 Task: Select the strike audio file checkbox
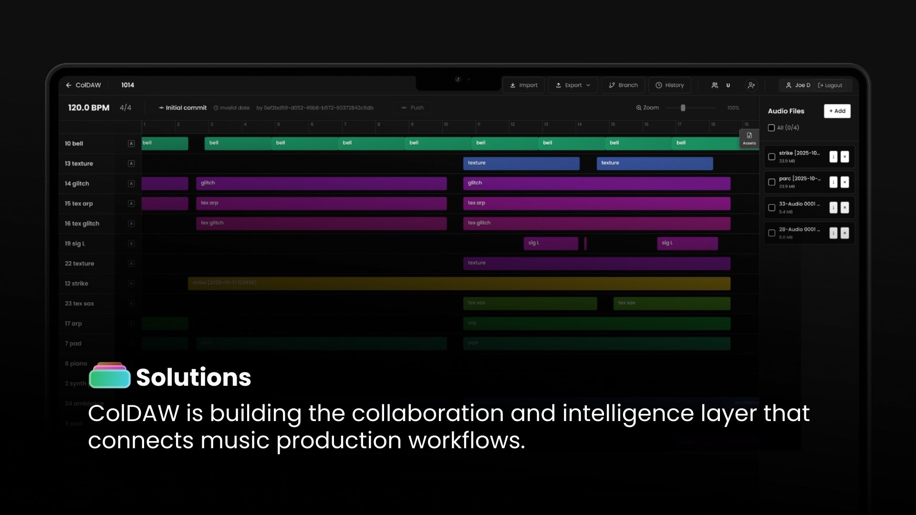click(771, 157)
